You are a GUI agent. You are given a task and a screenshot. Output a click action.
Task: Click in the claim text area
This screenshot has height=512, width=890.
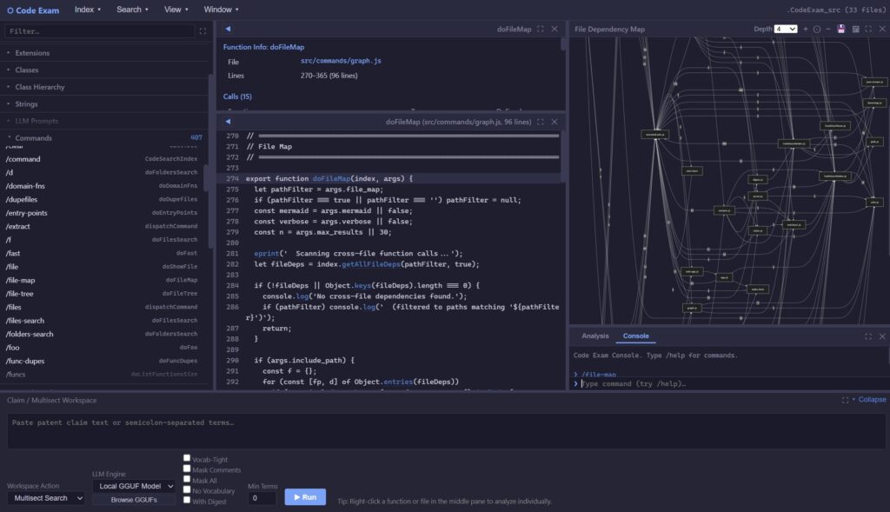446,431
